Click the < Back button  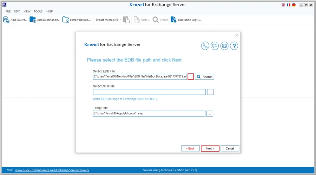click(190, 148)
